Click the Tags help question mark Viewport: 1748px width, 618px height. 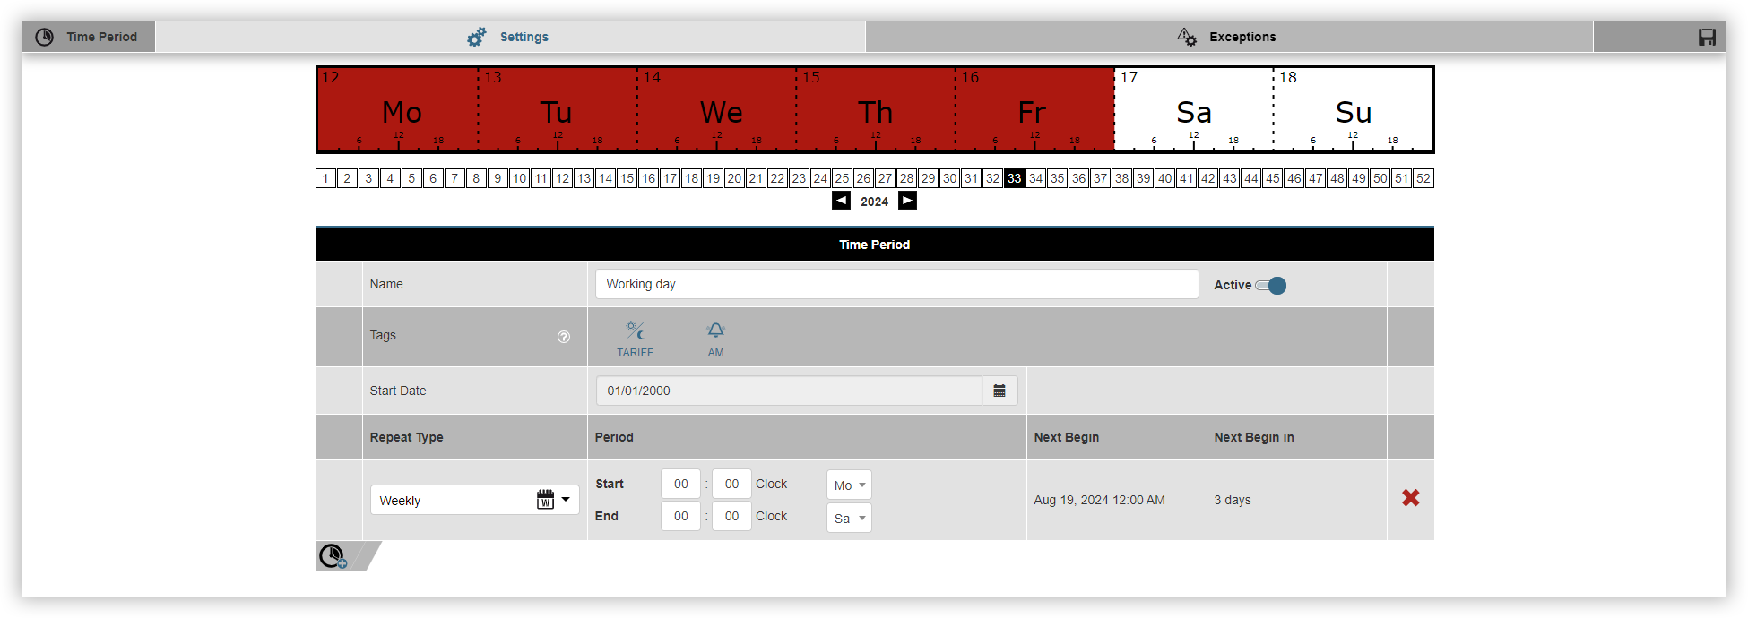pyautogui.click(x=564, y=337)
